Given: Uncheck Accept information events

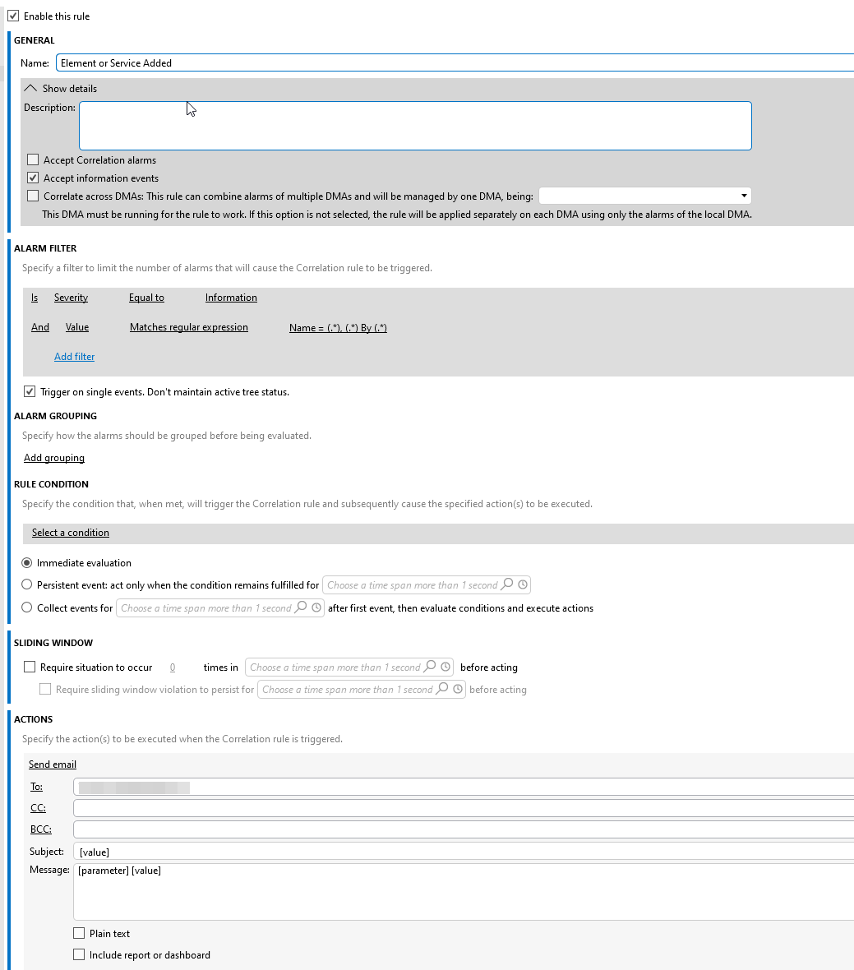Looking at the screenshot, I should 33,178.
